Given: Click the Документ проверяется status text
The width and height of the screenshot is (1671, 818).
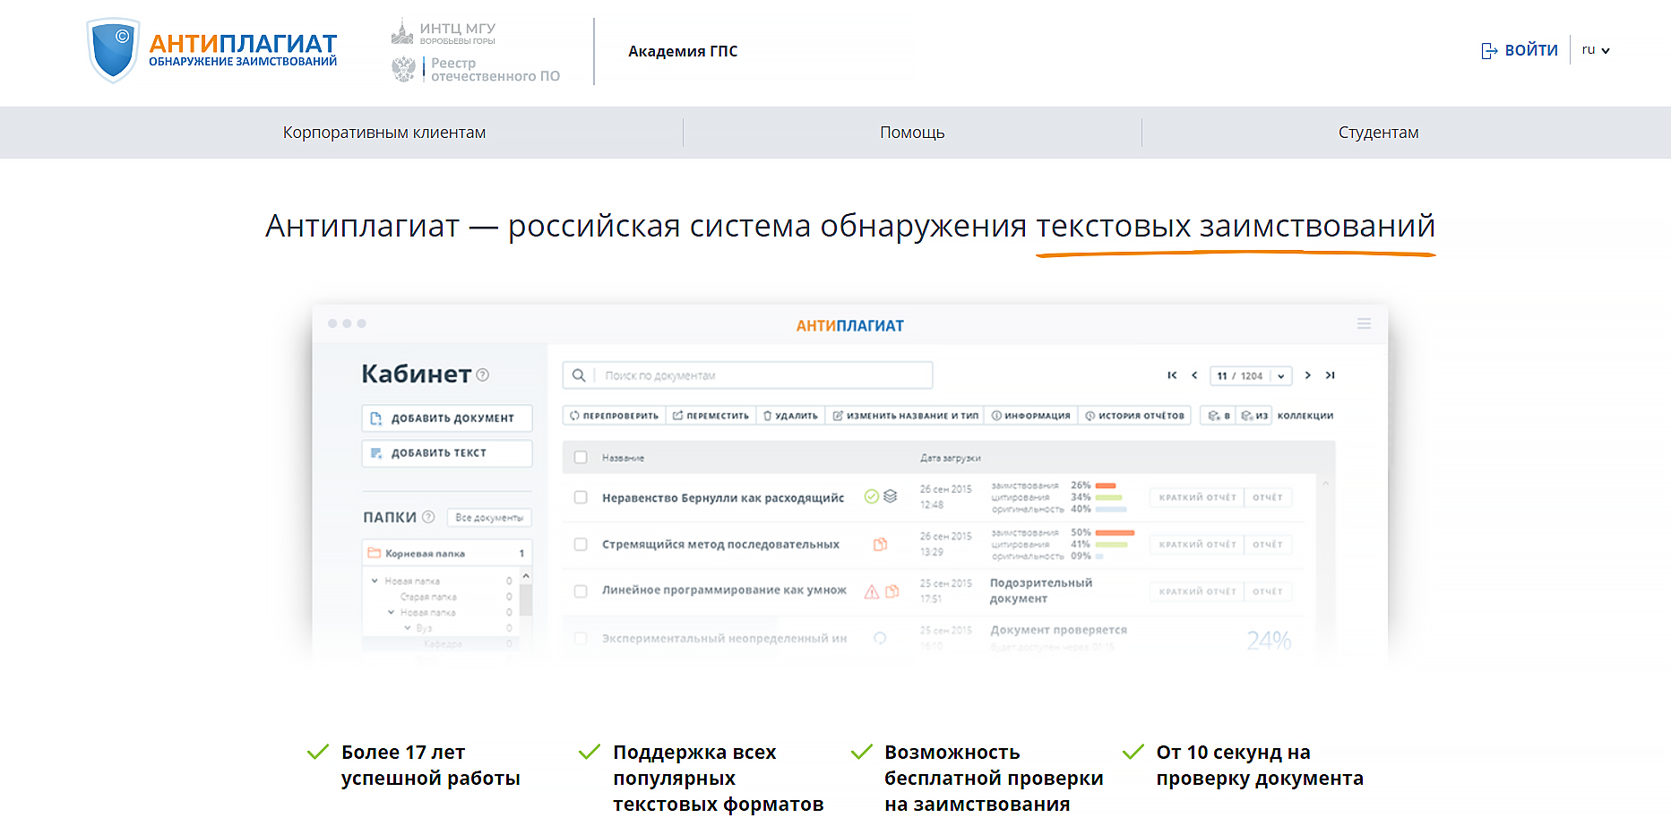Looking at the screenshot, I should coord(1058,630).
